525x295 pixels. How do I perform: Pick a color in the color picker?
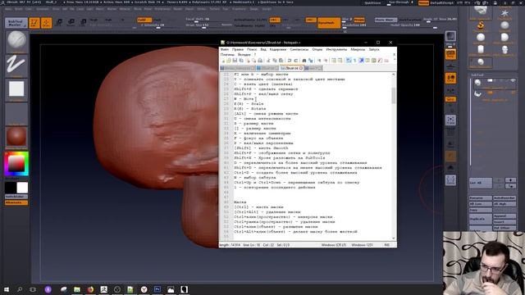(16, 164)
